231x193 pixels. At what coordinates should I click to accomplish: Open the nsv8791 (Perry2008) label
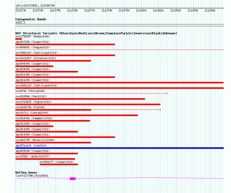(30, 91)
